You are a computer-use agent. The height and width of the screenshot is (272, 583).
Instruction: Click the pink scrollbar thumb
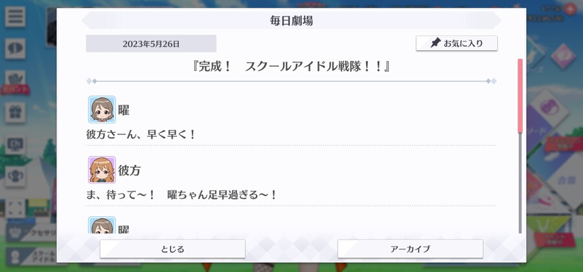tap(520, 95)
